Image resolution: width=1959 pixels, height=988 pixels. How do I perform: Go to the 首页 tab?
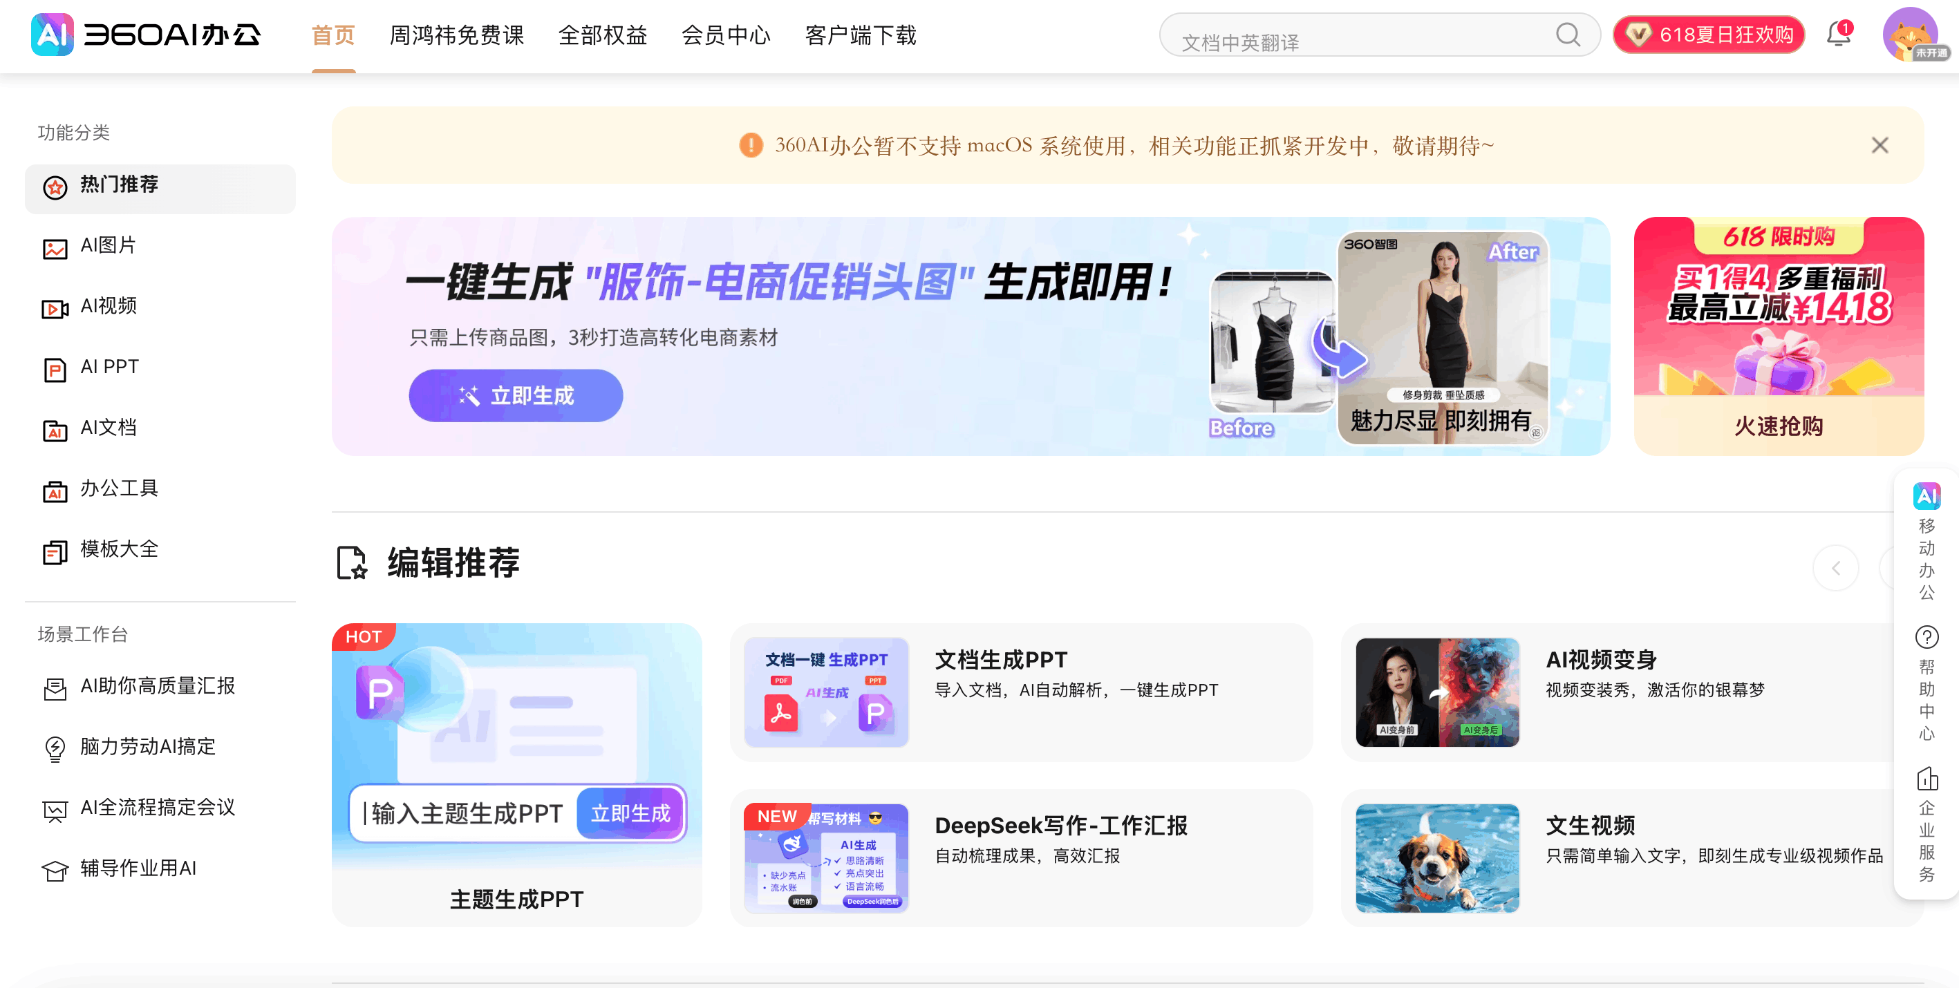pos(333,35)
